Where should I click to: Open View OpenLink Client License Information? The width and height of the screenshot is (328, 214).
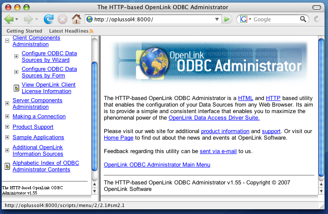click(x=49, y=88)
